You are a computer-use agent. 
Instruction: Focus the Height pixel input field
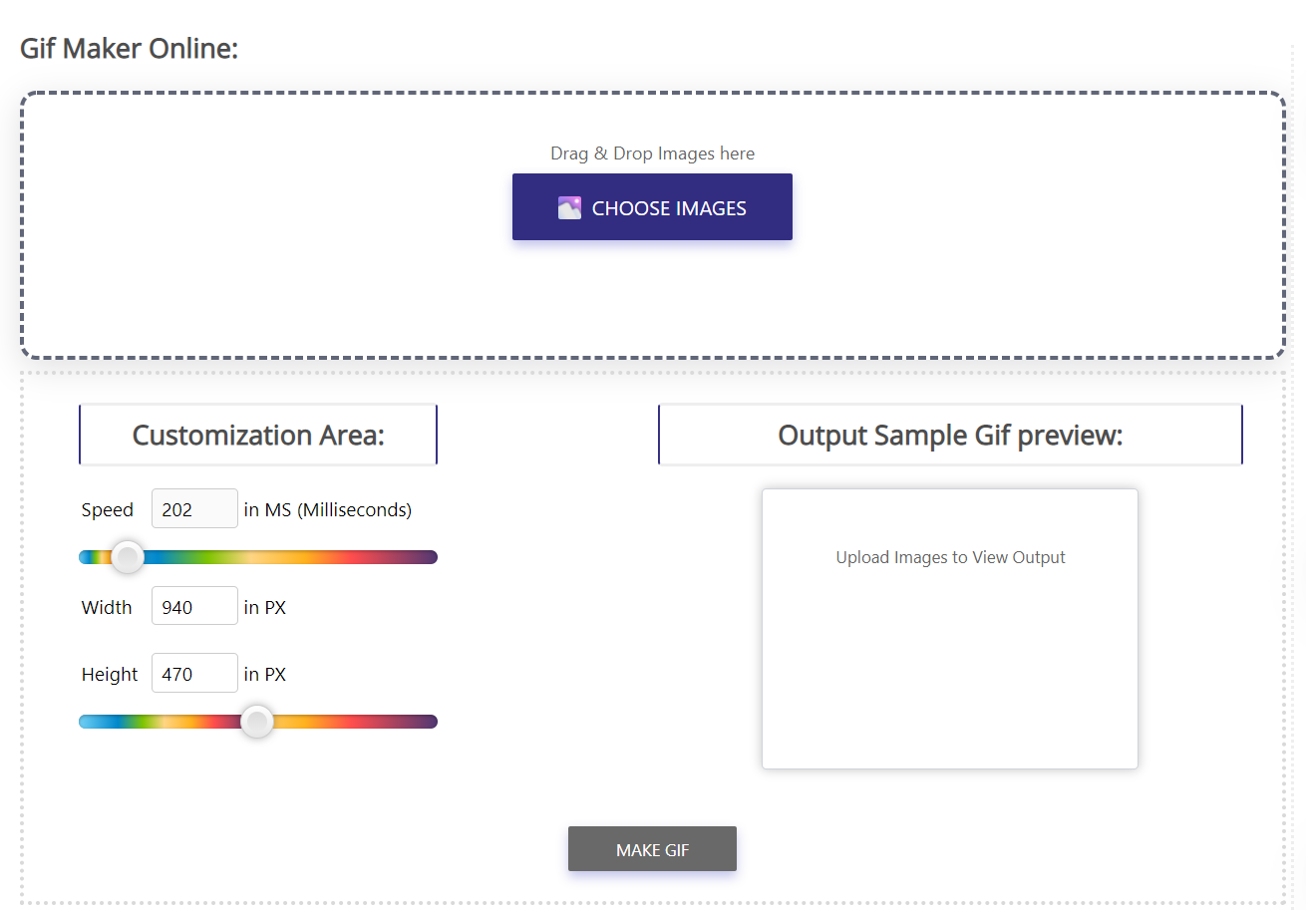tap(194, 673)
